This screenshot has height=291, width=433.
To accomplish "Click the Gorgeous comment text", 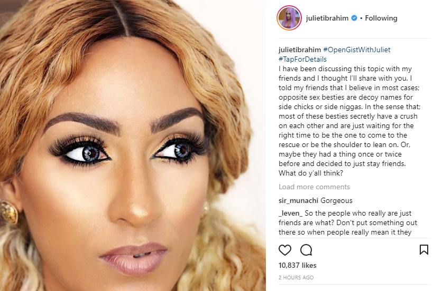I will pyautogui.click(x=336, y=201).
